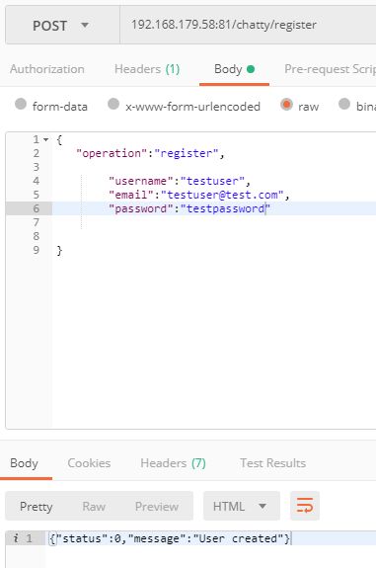The width and height of the screenshot is (376, 568).
Task: Switch response view to Preview
Action: tap(157, 506)
